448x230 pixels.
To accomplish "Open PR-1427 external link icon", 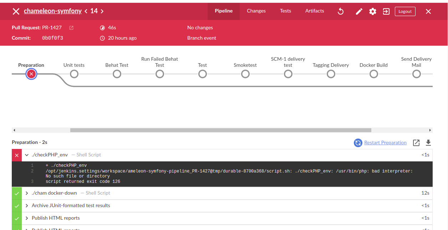I will (x=71, y=28).
